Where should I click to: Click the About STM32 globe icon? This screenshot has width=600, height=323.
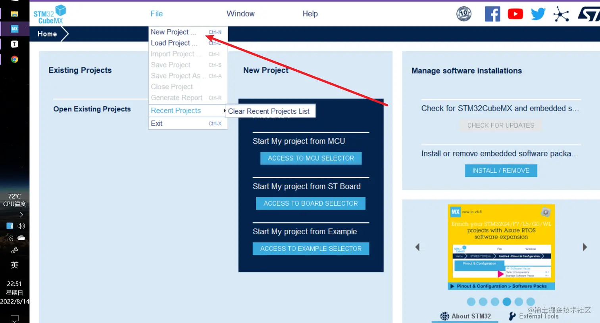[x=445, y=316]
